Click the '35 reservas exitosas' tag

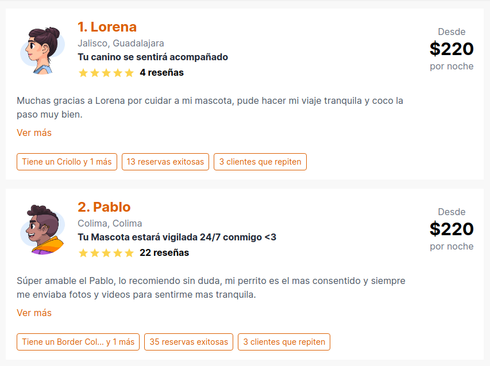click(189, 342)
